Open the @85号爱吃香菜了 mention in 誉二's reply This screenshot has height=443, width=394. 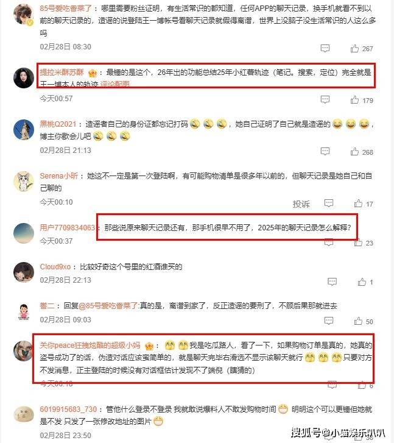point(108,305)
